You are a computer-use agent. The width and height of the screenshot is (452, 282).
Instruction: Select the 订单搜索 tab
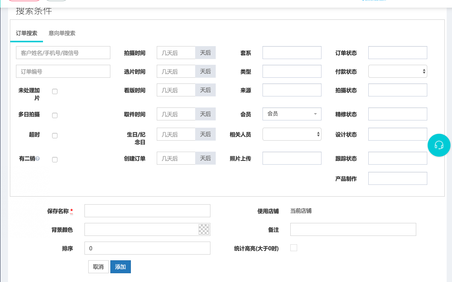coord(27,34)
